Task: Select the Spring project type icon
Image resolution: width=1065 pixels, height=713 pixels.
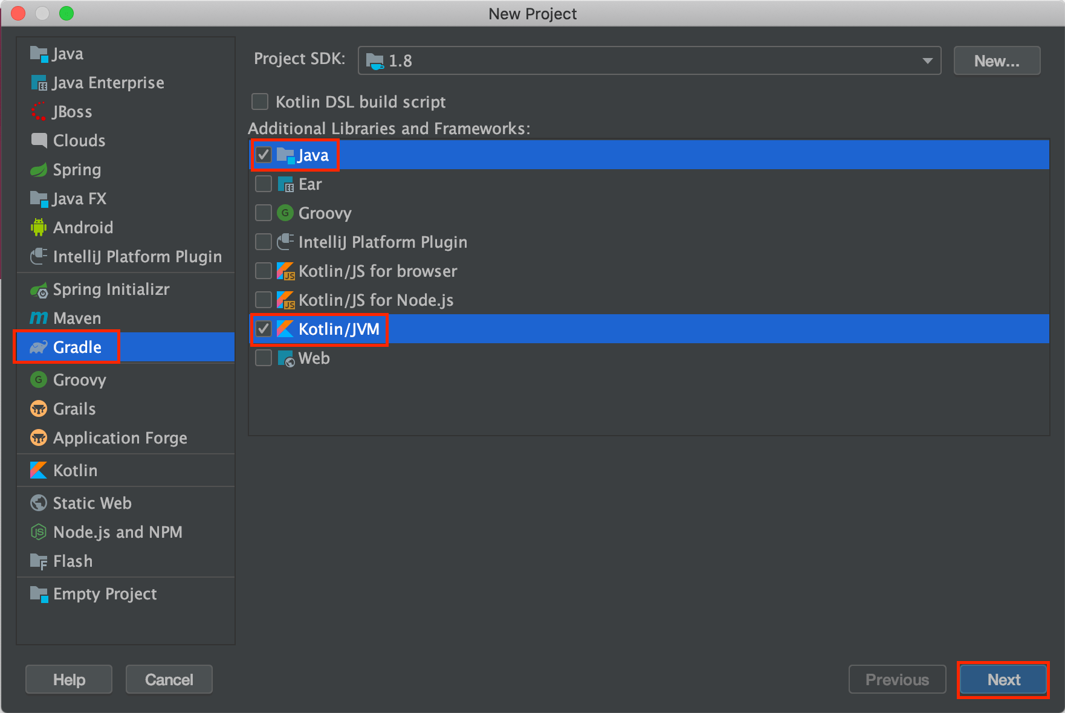Action: (38, 170)
